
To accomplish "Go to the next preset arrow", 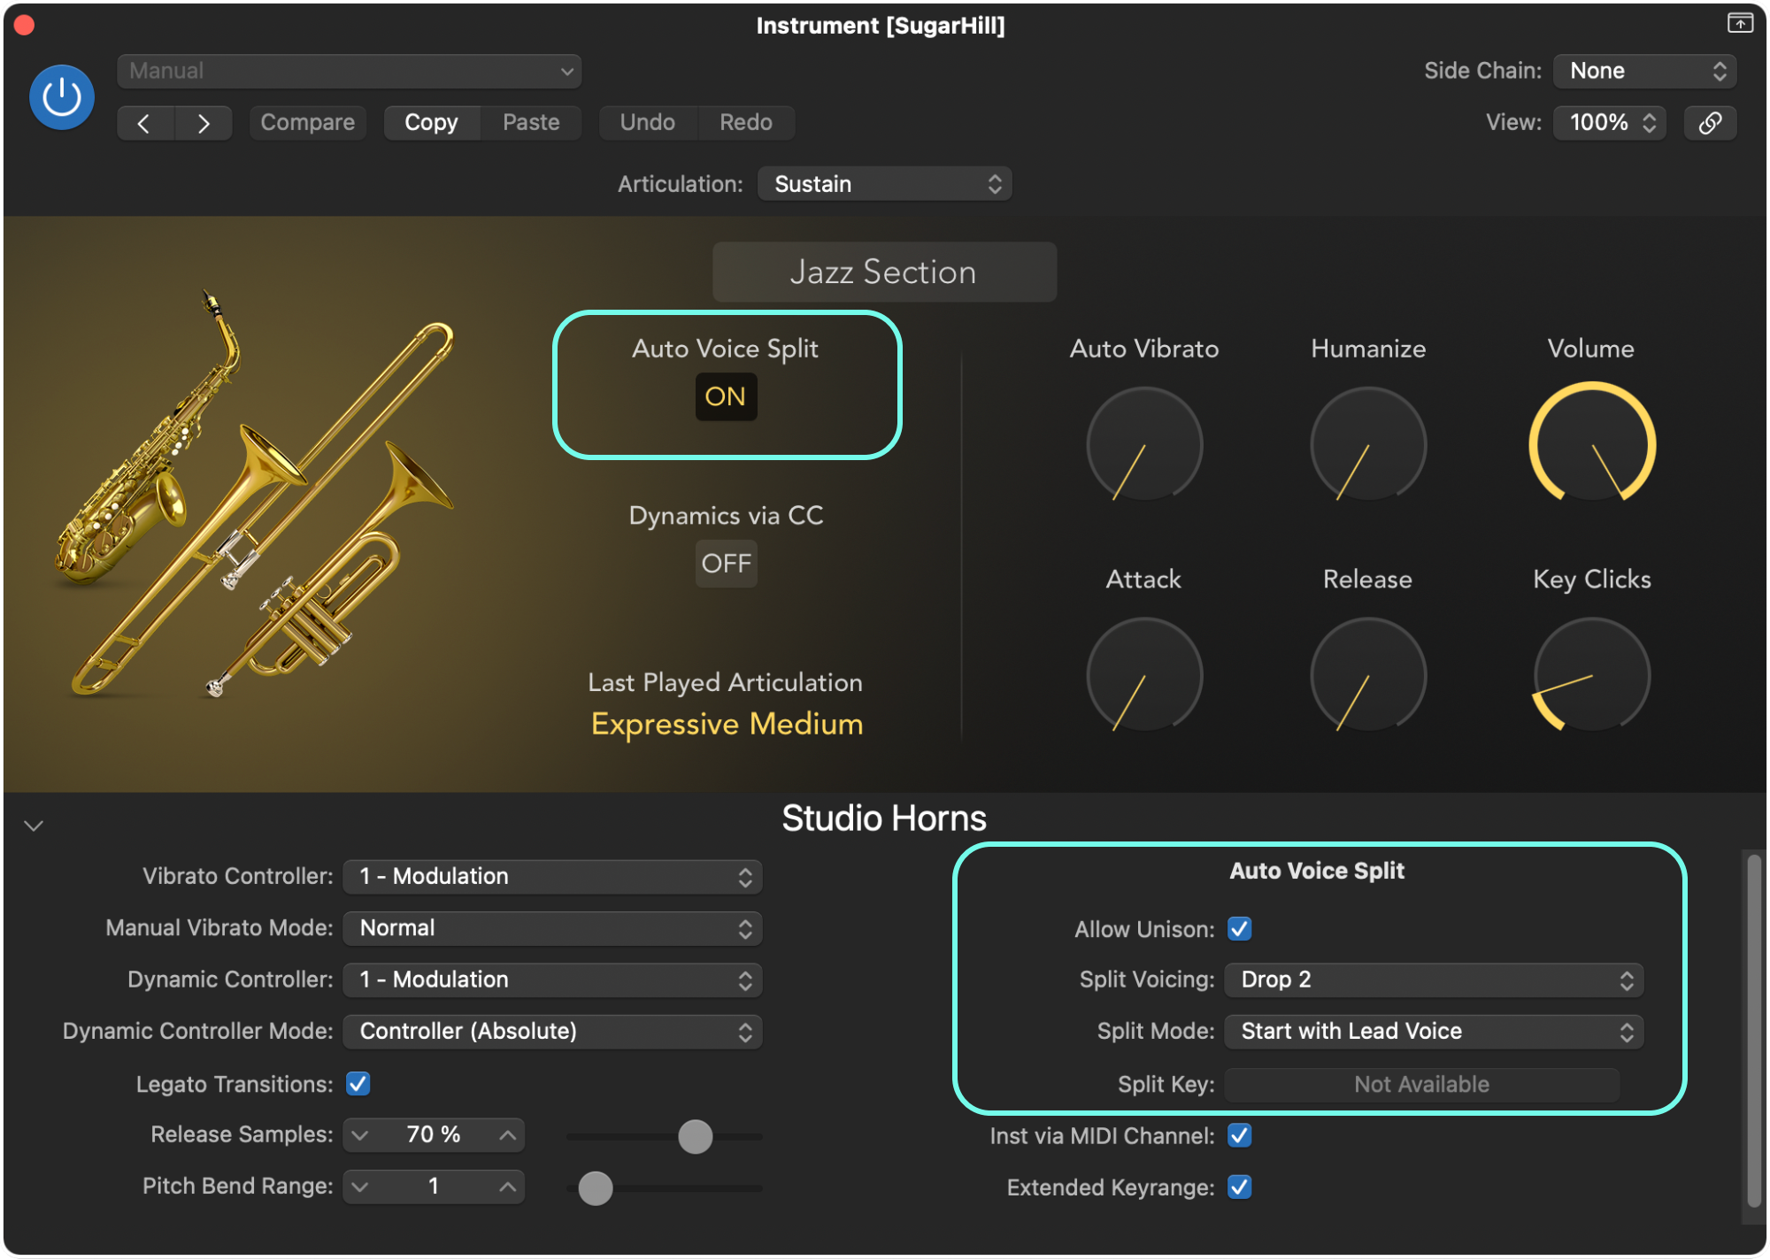I will click(x=204, y=123).
